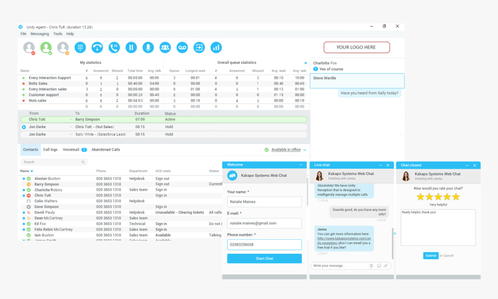This screenshot has height=299, width=498.
Task: Click the Steve Wardle message input box
Action: click(357, 81)
